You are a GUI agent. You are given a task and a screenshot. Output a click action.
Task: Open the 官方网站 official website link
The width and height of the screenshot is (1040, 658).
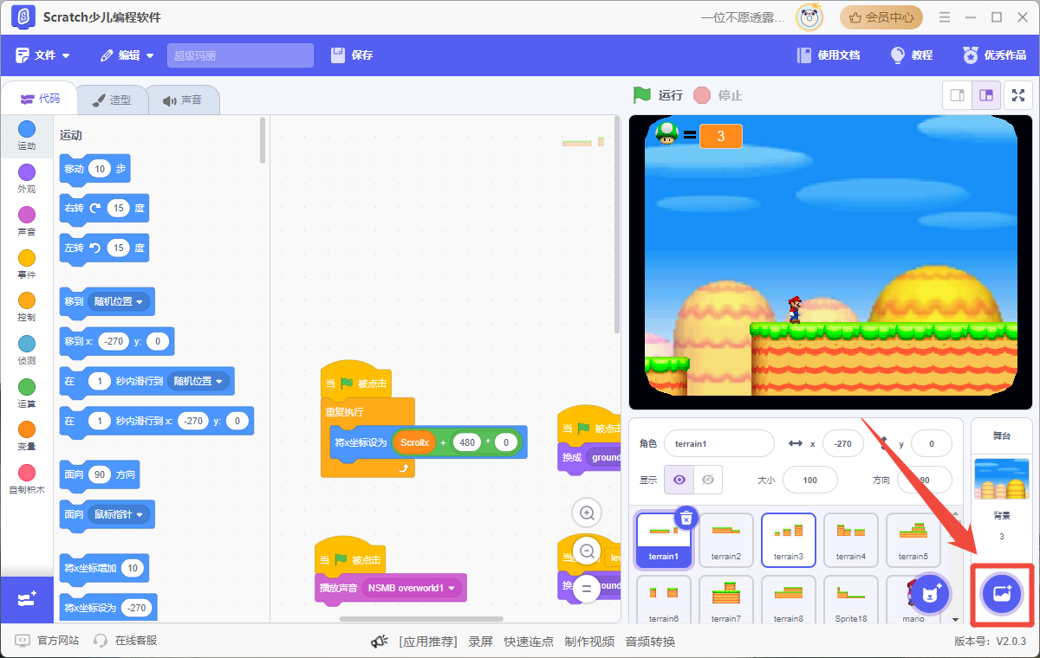48,641
